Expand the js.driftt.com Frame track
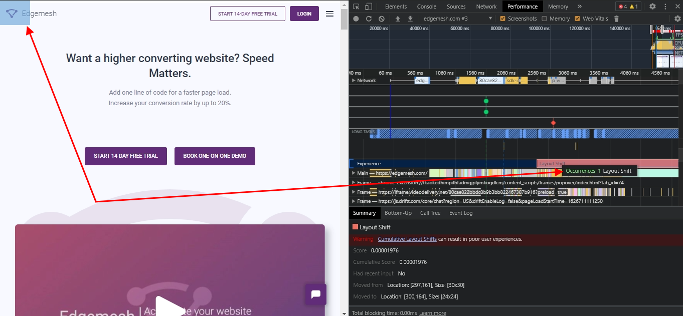The height and width of the screenshot is (316, 683). pyautogui.click(x=354, y=201)
